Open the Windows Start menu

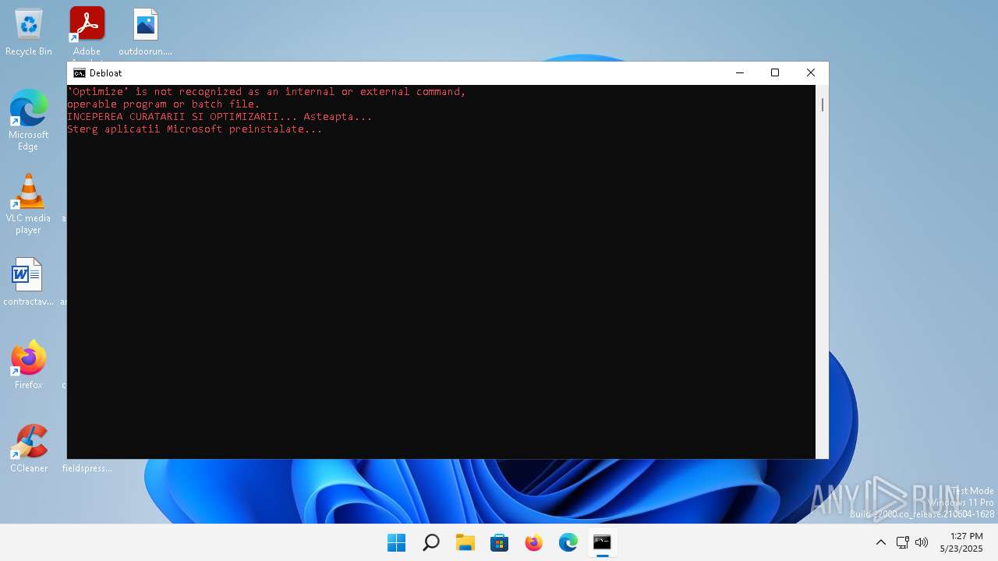397,542
